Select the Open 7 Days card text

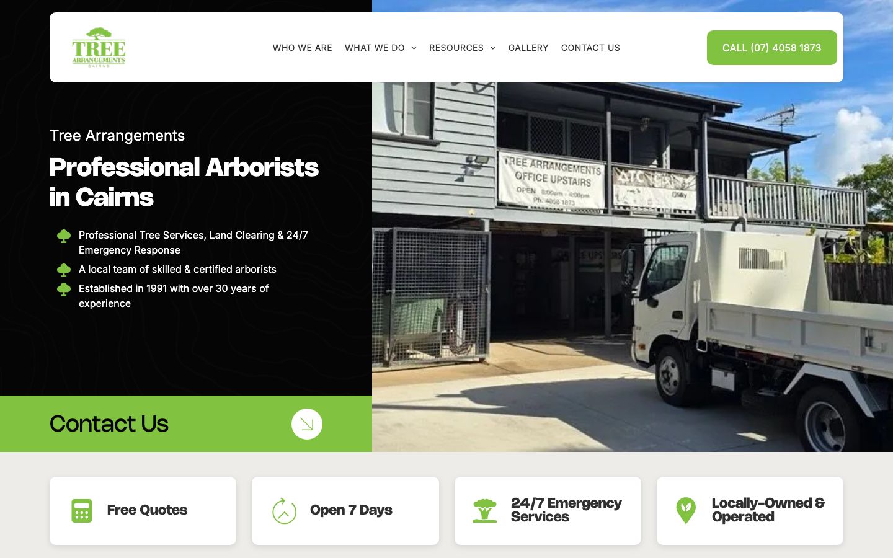(x=351, y=510)
